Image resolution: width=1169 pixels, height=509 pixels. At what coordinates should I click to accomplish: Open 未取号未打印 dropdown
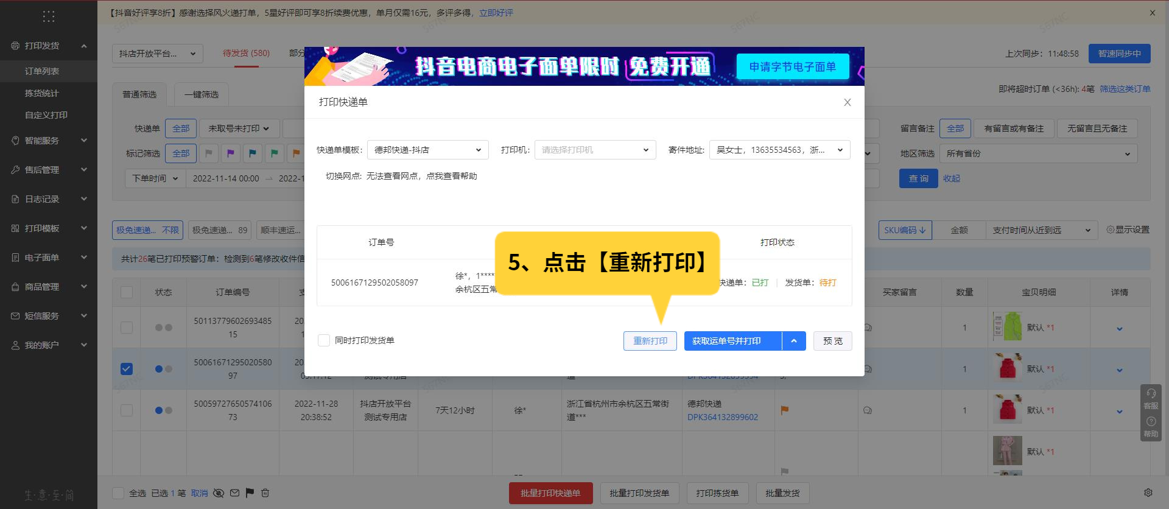239,128
